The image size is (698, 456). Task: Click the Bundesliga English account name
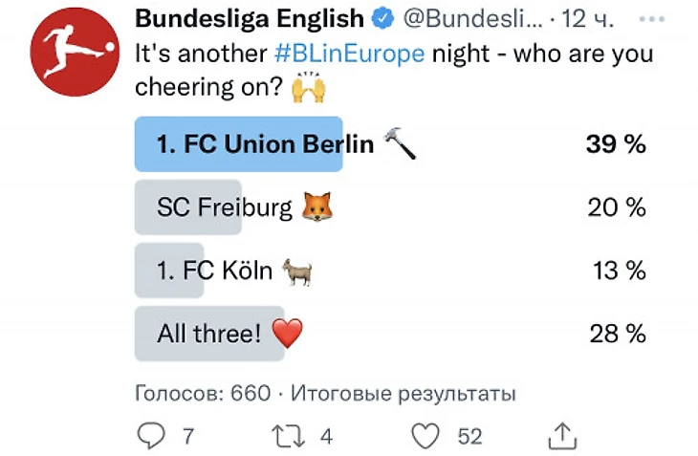pyautogui.click(x=250, y=18)
